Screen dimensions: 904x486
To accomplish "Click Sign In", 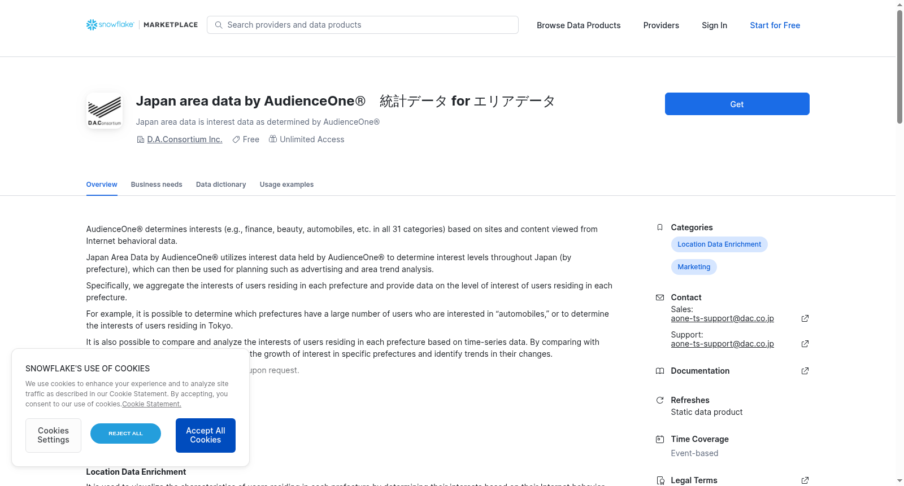I will [x=714, y=25].
